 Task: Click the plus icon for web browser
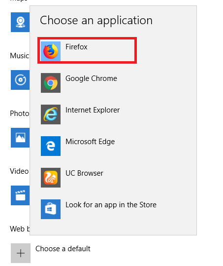(x=21, y=253)
